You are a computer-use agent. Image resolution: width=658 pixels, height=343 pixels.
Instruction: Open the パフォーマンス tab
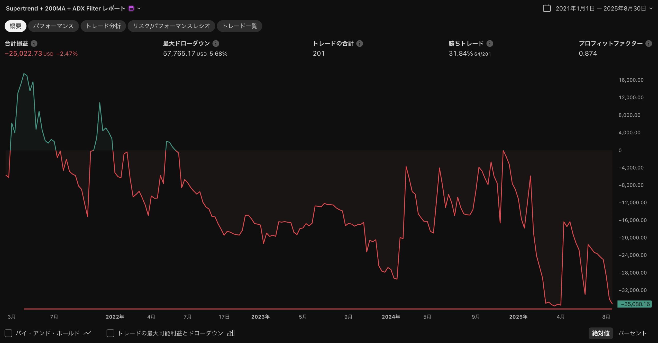(x=53, y=26)
